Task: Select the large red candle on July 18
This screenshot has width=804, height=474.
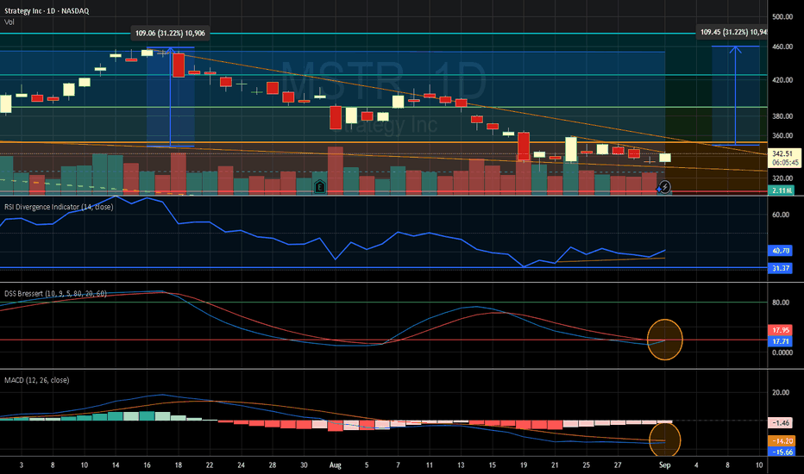Action: click(179, 65)
